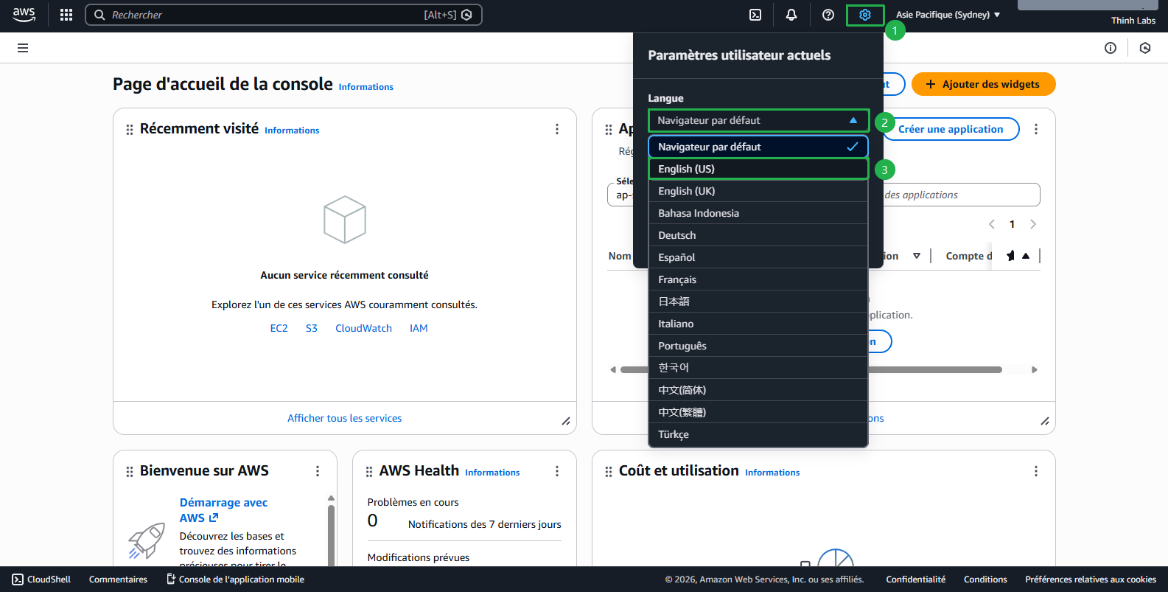Open the services grid menu
The height and width of the screenshot is (592, 1168).
click(66, 15)
